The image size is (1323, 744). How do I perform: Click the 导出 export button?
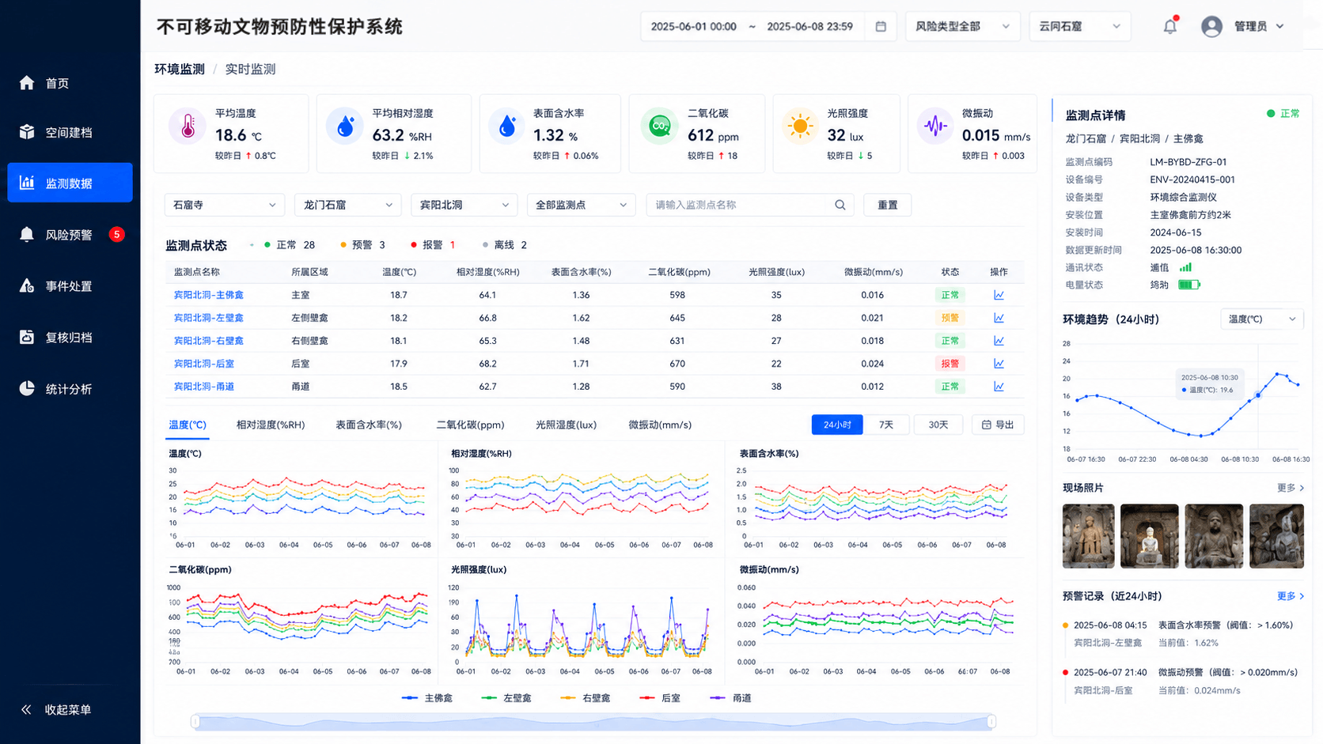tap(998, 425)
